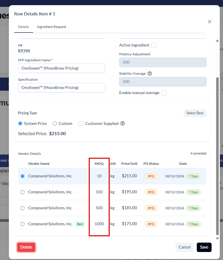Image resolution: width=223 pixels, height=260 pixels.
Task: Click the dialog vertical scrollbar thumb
Action: [x=217, y=156]
